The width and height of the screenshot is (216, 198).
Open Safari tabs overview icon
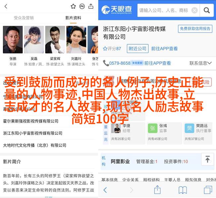tap(208, 190)
